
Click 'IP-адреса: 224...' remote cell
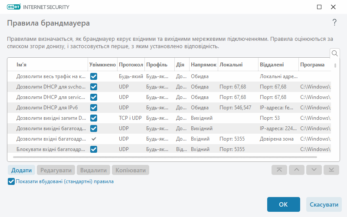pyautogui.click(x=278, y=128)
